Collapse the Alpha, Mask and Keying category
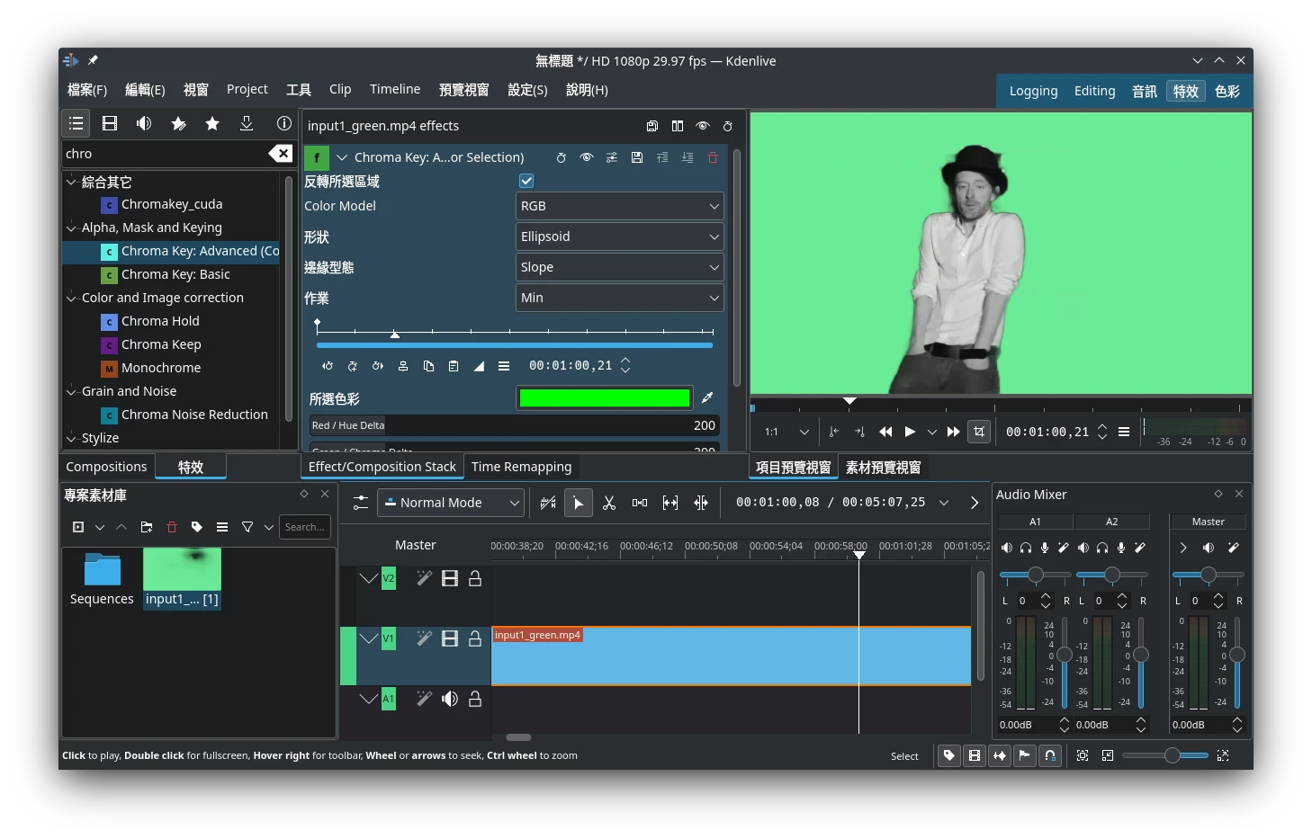The width and height of the screenshot is (1312, 839). [71, 228]
